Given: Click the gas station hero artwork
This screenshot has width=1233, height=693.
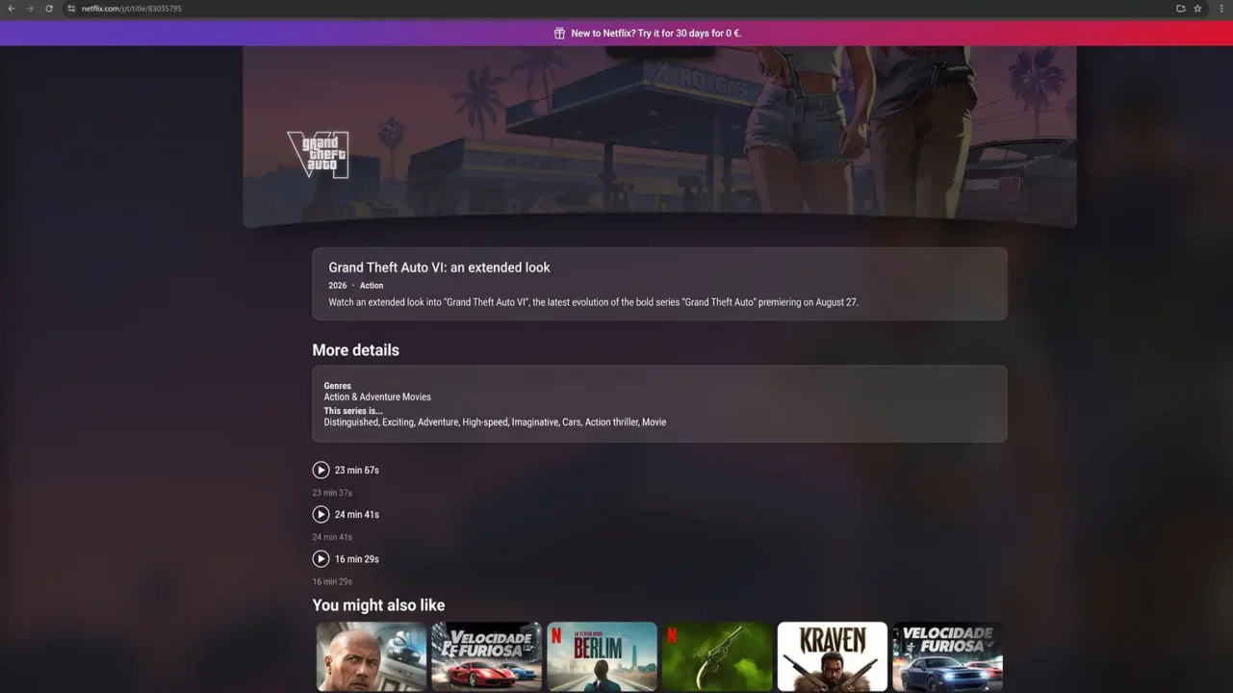Looking at the screenshot, I should [x=659, y=135].
